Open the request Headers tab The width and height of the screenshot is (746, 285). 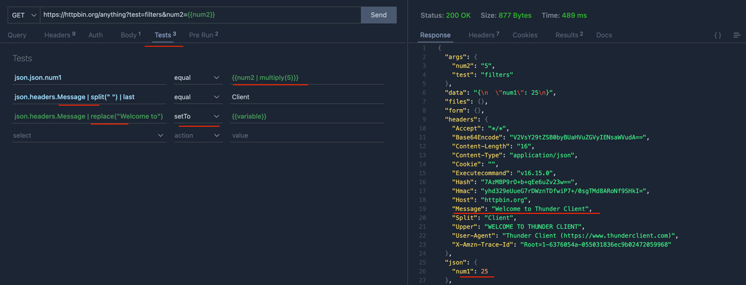59,35
